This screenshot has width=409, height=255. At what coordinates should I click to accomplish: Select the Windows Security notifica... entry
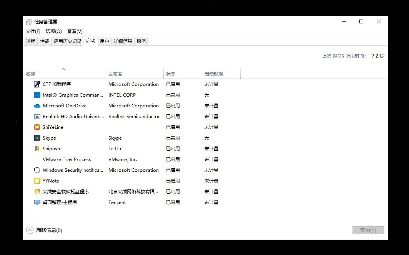(73, 170)
